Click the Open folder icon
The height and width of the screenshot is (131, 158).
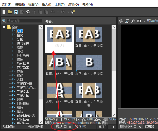pos(10,12)
